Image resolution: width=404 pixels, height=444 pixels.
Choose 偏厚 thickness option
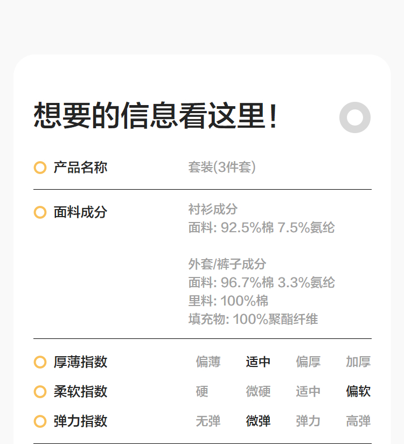tap(308, 362)
